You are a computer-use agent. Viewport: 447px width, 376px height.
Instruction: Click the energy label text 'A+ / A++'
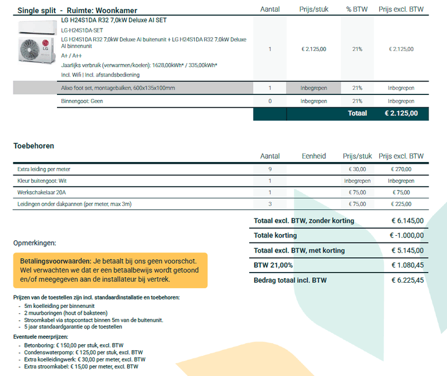pyautogui.click(x=72, y=55)
